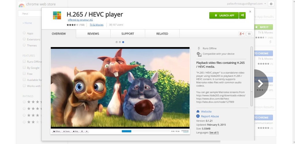Select the Themes radio button
295x144 pixels.
[24, 45]
